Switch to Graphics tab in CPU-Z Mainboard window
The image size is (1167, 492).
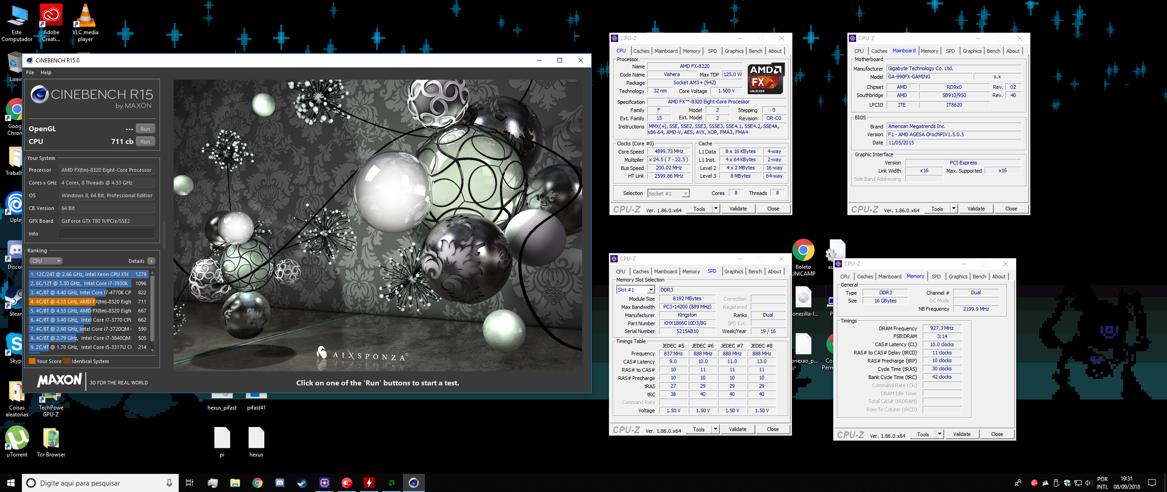pos(972,51)
